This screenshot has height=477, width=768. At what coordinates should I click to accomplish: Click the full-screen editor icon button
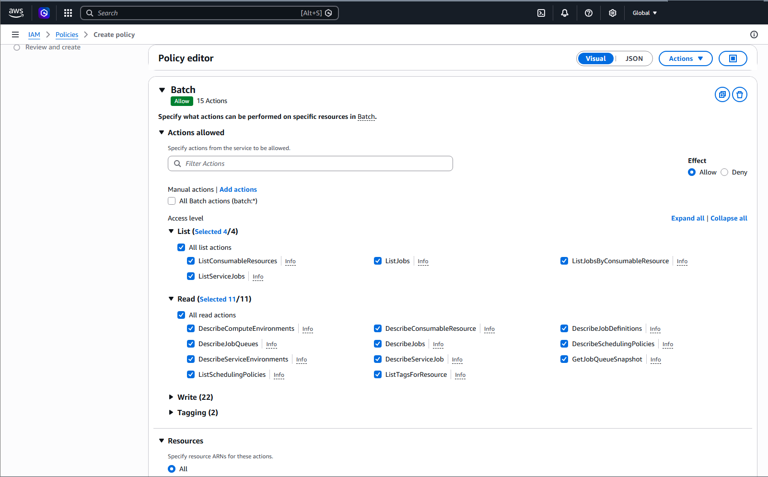[x=733, y=58]
